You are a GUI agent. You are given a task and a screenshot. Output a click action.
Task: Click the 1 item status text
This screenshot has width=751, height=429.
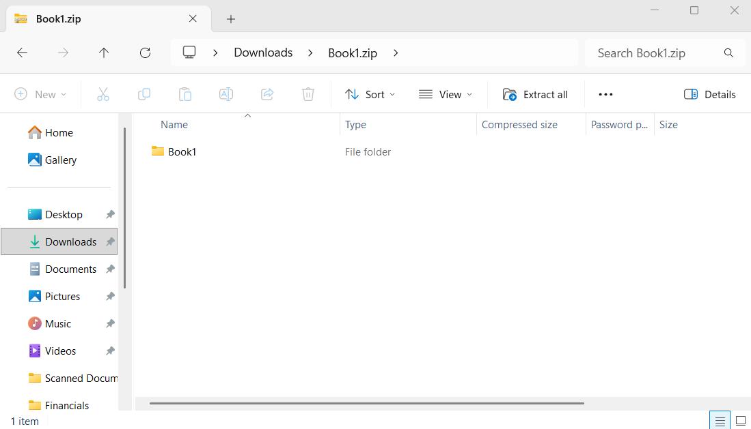coord(25,421)
